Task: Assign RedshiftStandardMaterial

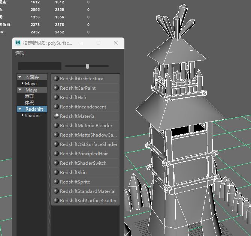Action: pyautogui.click(x=85, y=191)
